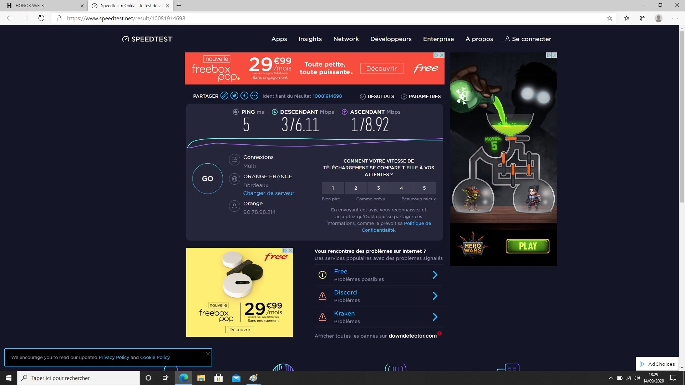Open AdChoices link
The image size is (685, 385).
pos(657,364)
